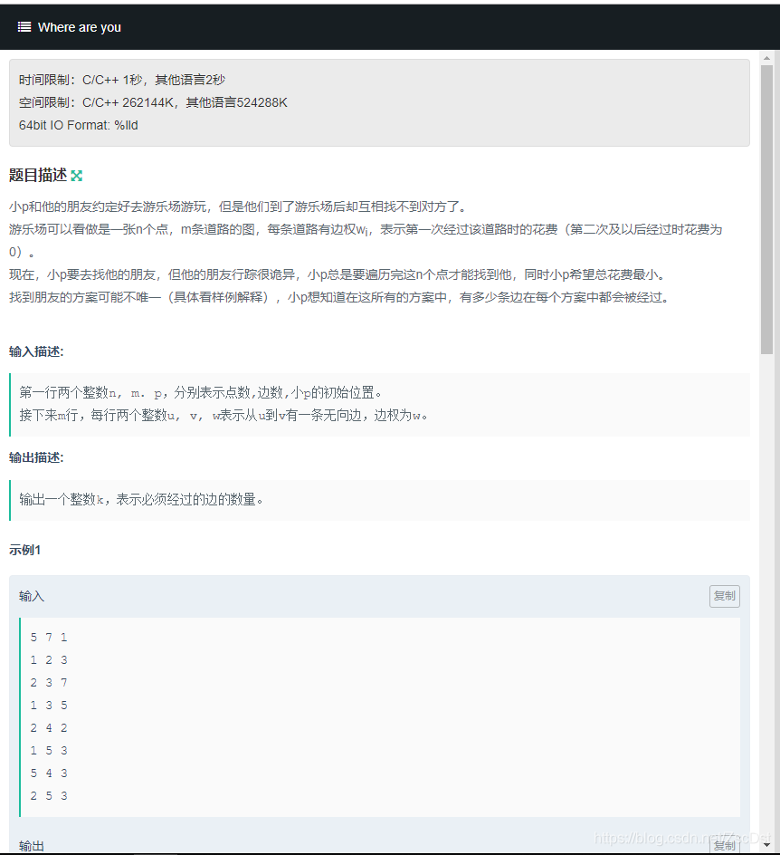780x855 pixels.
Task: Click the line starting 接下来m行
Action: [224, 416]
